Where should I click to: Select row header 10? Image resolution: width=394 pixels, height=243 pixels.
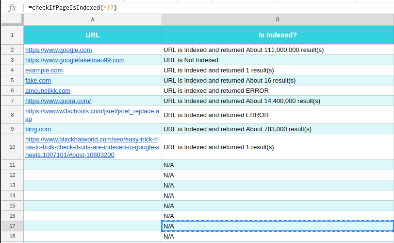pyautogui.click(x=12, y=147)
